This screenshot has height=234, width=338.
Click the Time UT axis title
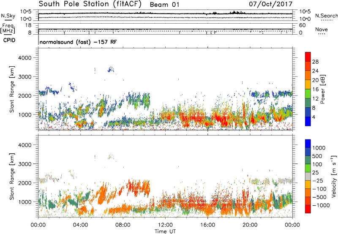coord(165,231)
